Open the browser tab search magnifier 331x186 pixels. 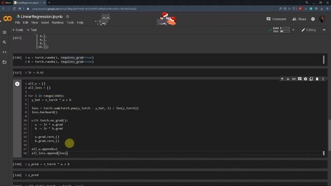pyautogui.click(x=307, y=3)
